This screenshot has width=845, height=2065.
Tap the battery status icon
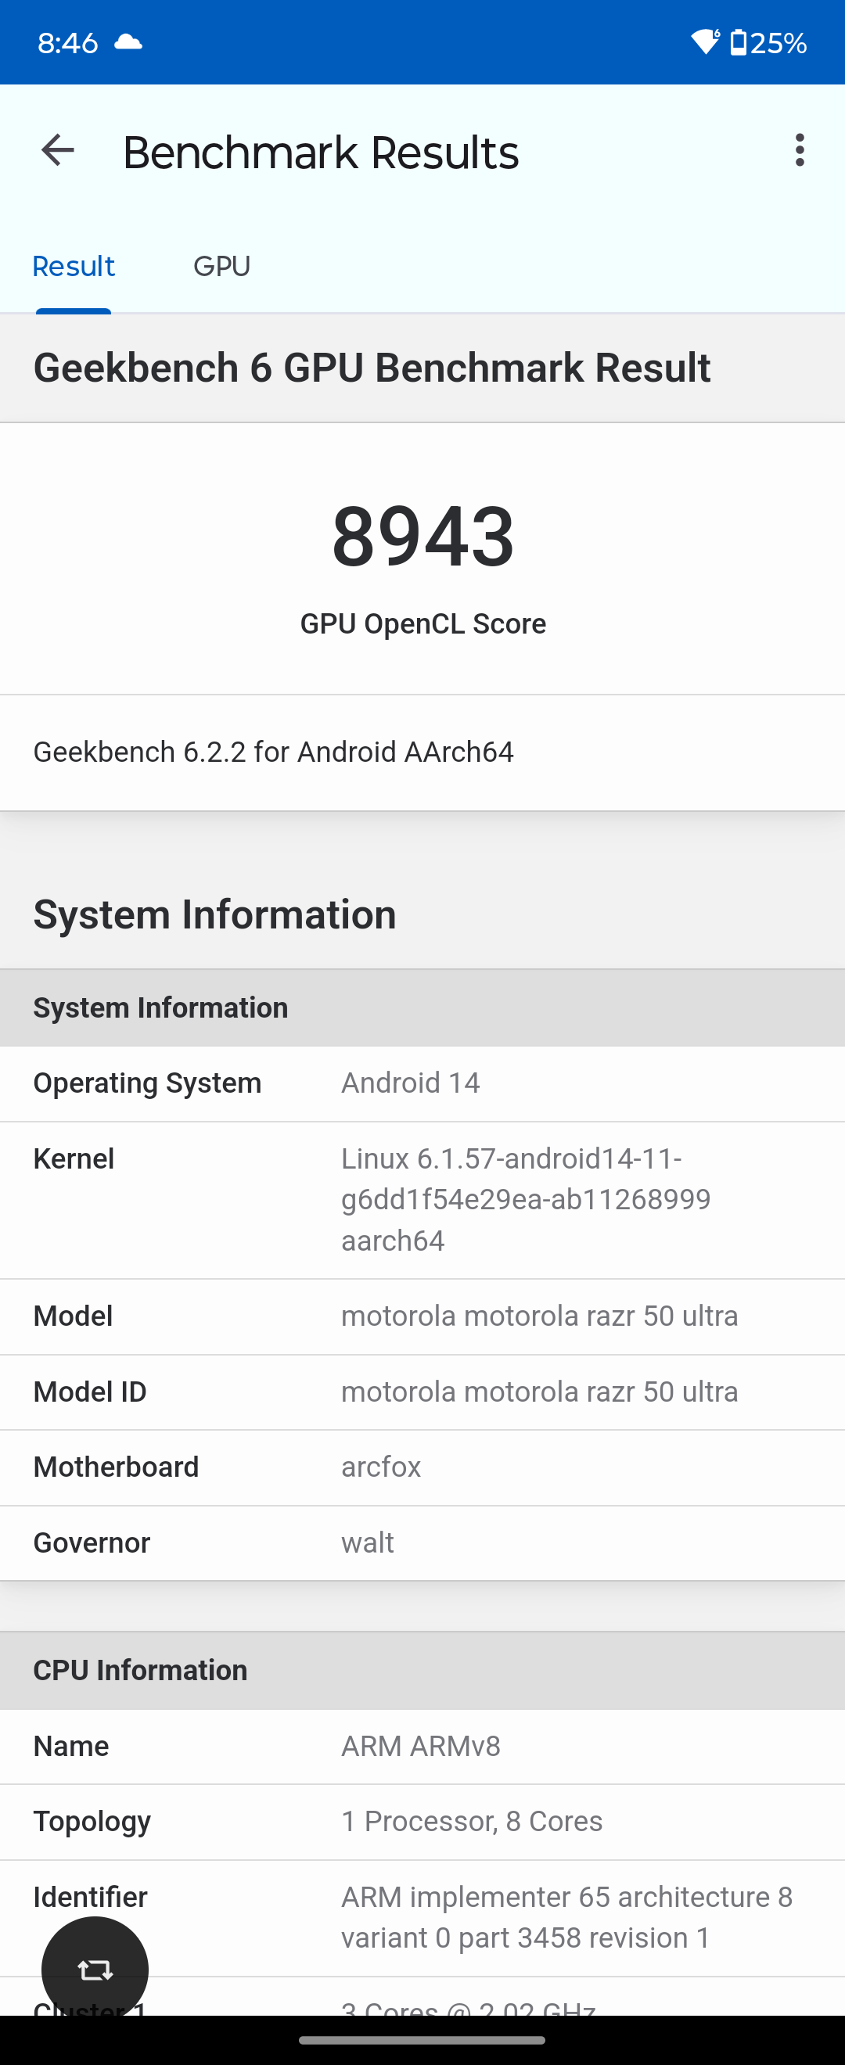739,42
